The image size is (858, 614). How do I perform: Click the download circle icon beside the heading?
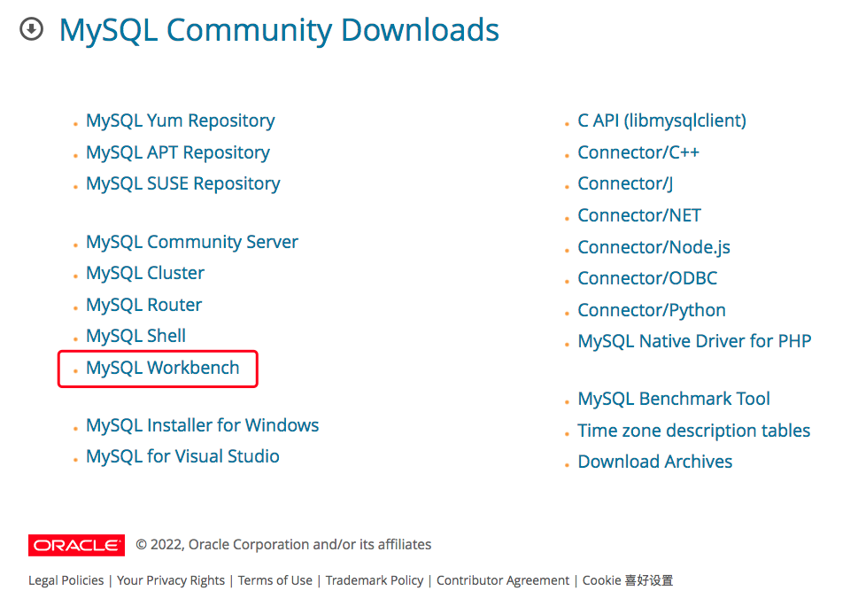[31, 29]
